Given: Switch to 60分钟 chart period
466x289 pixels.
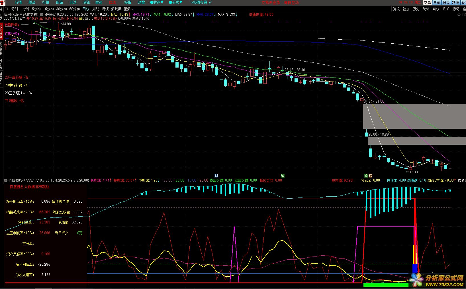Looking at the screenshot, I should [75, 9].
